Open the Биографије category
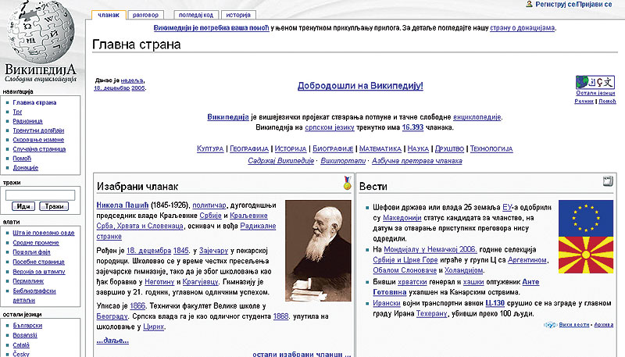 point(333,149)
